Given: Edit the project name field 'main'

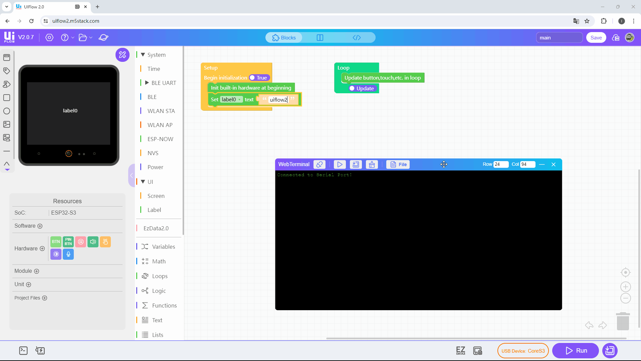Looking at the screenshot, I should (x=559, y=37).
